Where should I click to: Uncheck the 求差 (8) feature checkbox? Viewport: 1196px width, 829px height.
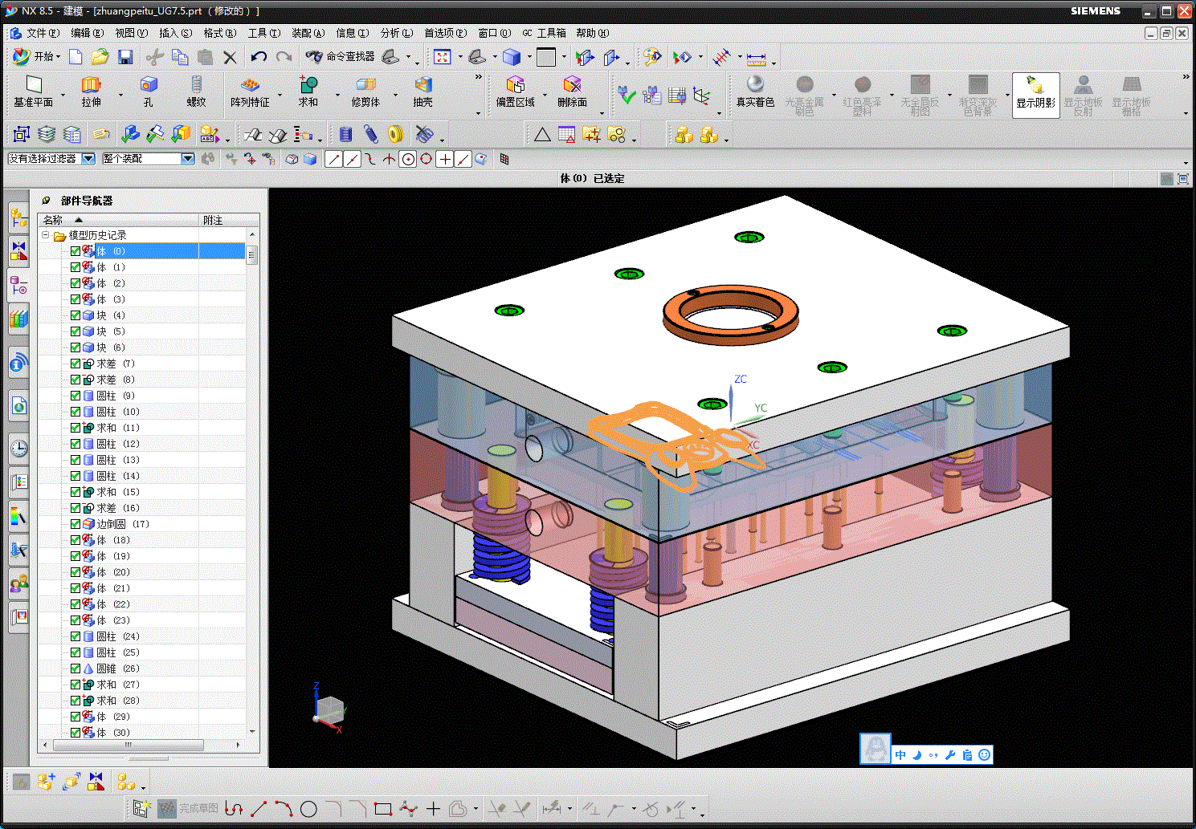[76, 380]
